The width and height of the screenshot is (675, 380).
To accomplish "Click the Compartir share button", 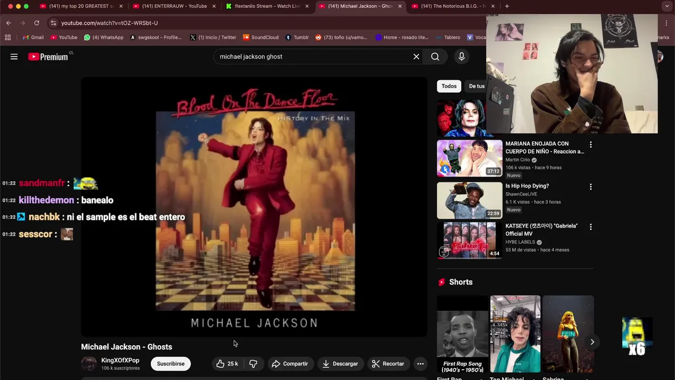I will click(x=290, y=364).
